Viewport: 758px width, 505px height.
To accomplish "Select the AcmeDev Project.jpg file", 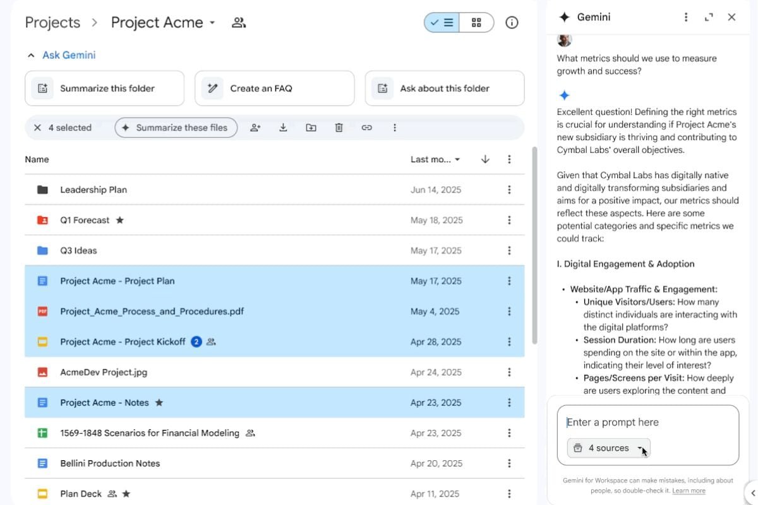I will [274, 372].
